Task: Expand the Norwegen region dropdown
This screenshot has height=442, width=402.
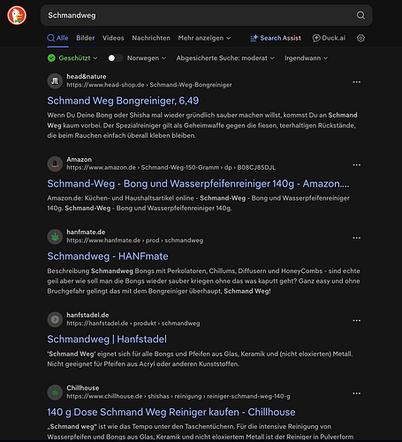Action: tap(147, 58)
